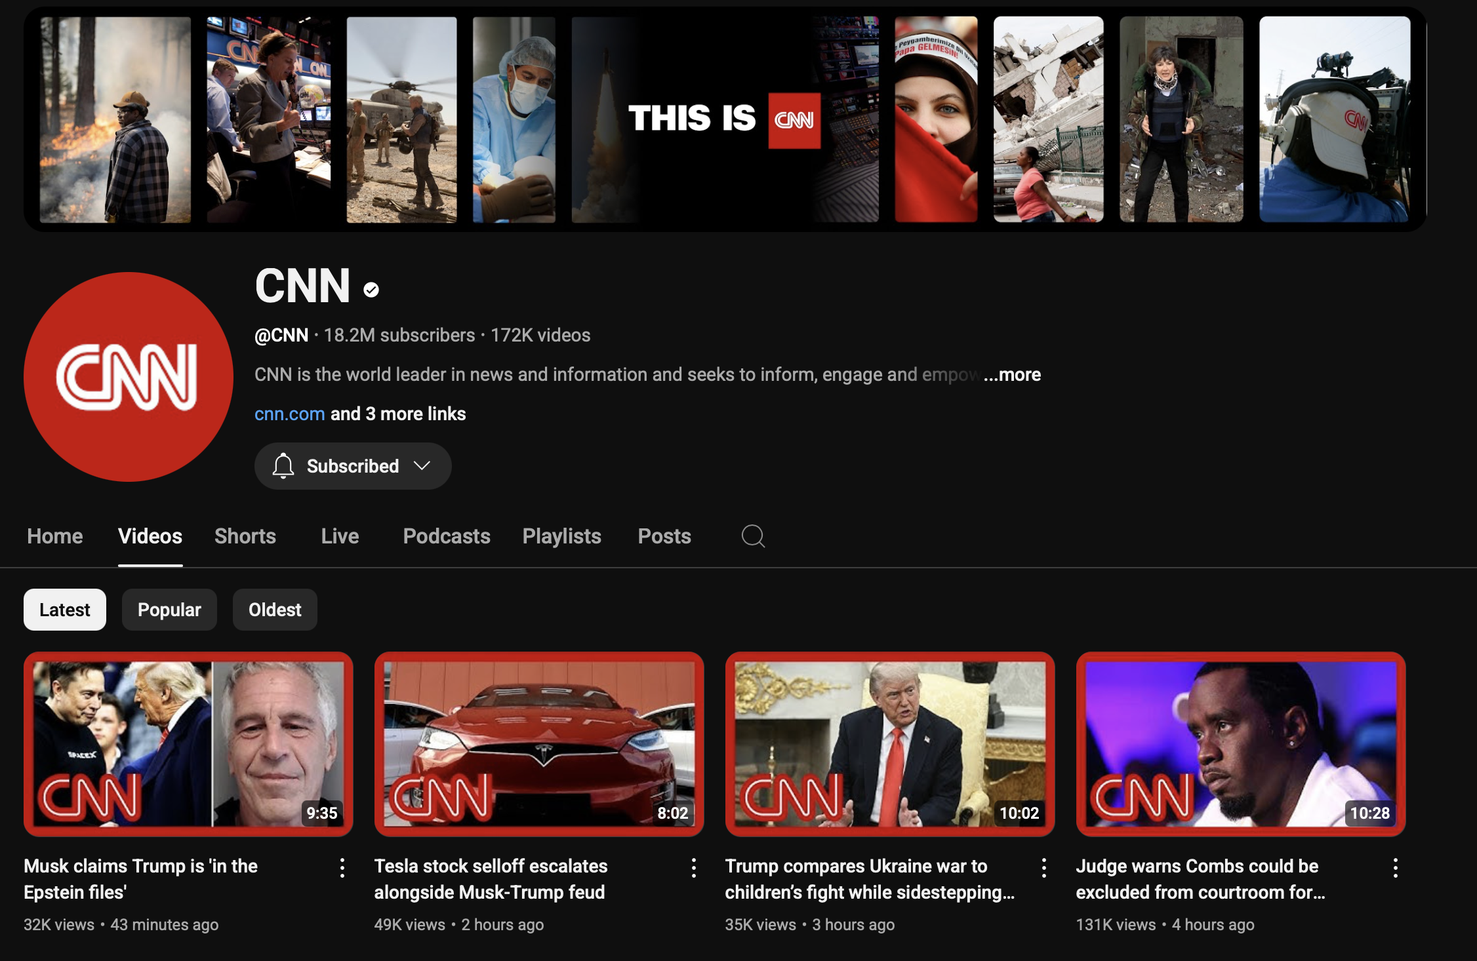Viewport: 1477px width, 961px height.
Task: Click the 'THIS IS CNN' channel banner
Action: coord(725,119)
